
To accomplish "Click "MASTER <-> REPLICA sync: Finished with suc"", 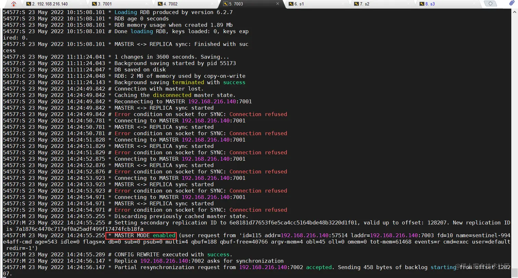I will pyautogui.click(x=181, y=44).
